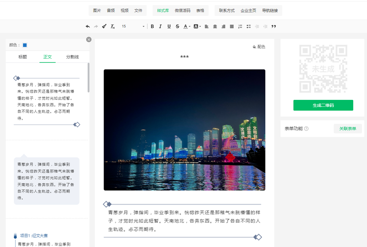Apply strikethrough formatting

tap(178, 27)
